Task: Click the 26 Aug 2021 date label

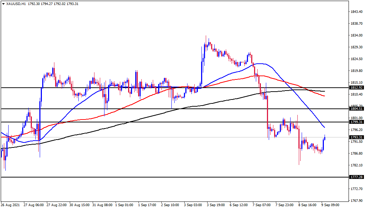Action: tap(10, 205)
